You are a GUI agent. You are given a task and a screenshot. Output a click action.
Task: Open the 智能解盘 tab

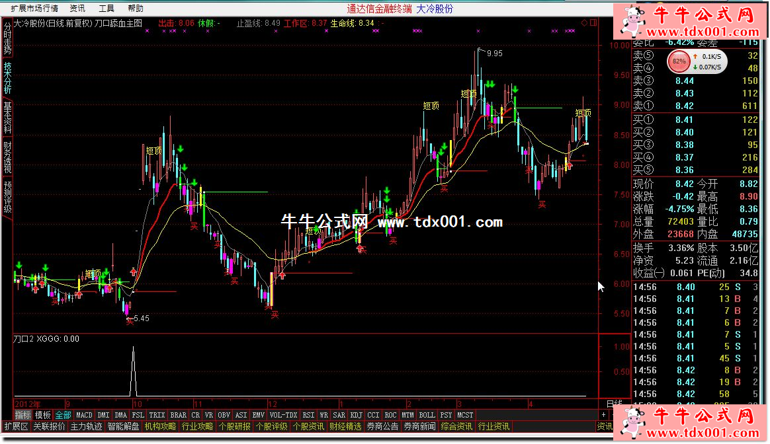(x=123, y=426)
